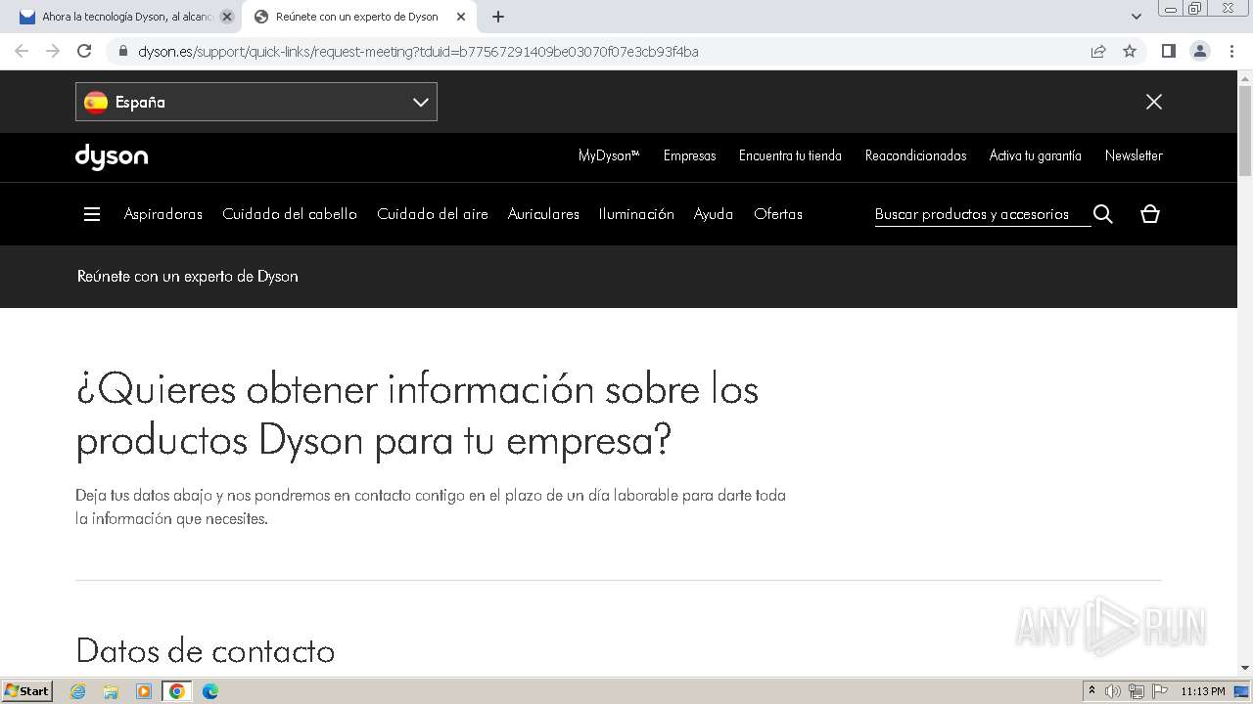Click the 11:13 PM clock
Viewport: 1253px width, 704px height.
coord(1203,691)
